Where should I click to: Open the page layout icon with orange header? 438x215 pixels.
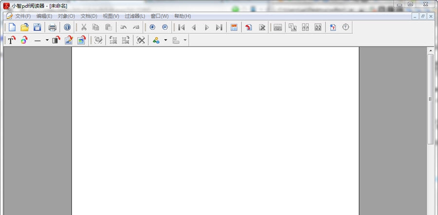234,27
